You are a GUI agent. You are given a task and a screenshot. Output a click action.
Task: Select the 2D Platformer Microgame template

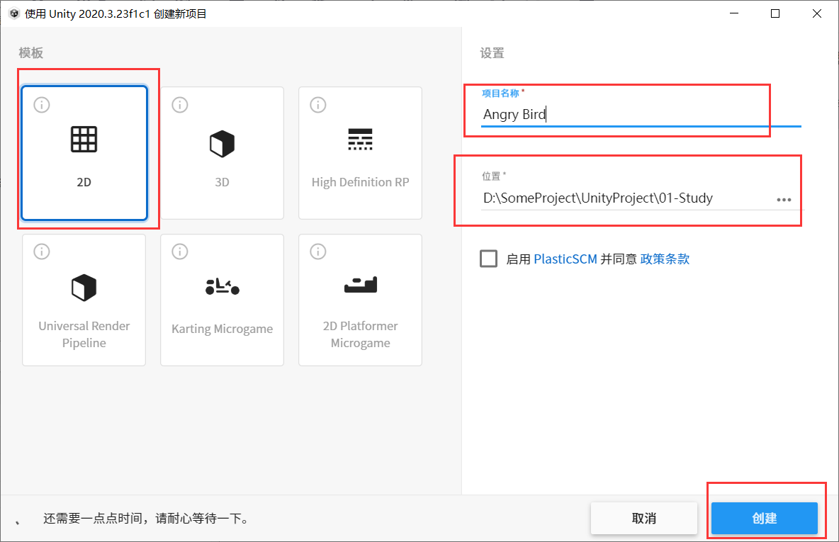(360, 300)
